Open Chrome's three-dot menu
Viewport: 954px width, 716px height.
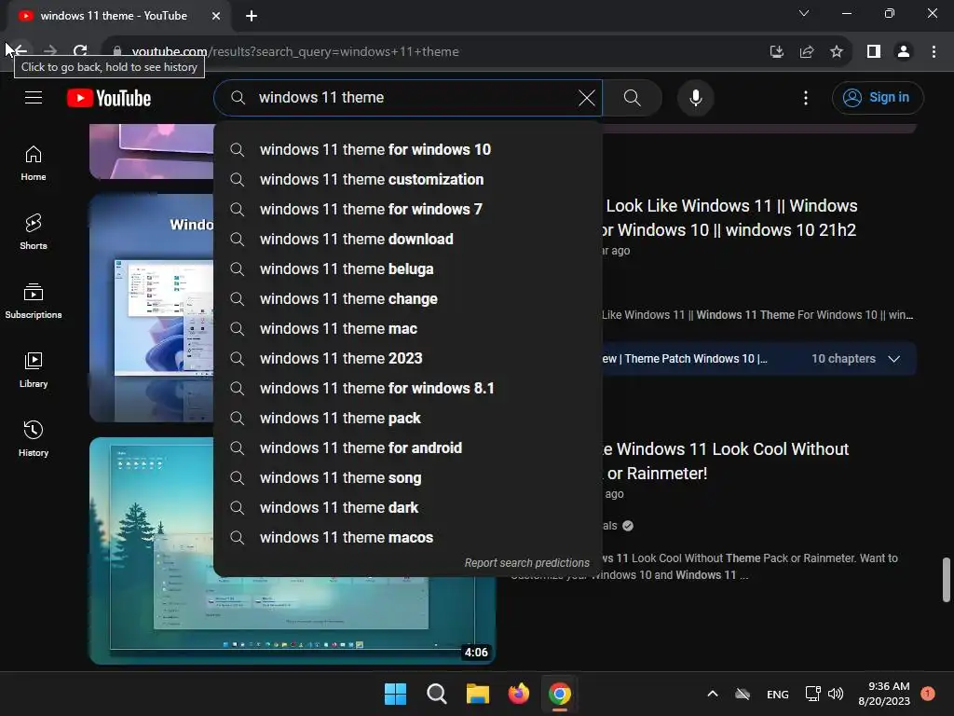[934, 51]
